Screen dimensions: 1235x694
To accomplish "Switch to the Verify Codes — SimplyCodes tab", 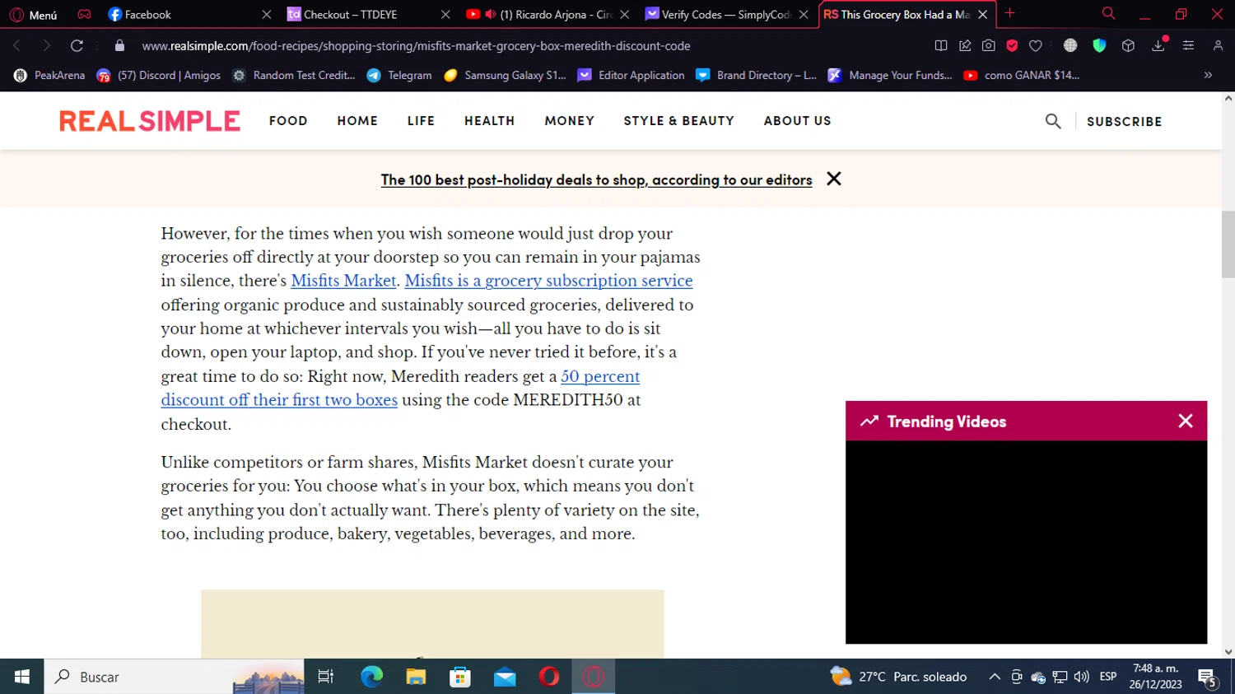I will pos(726,14).
